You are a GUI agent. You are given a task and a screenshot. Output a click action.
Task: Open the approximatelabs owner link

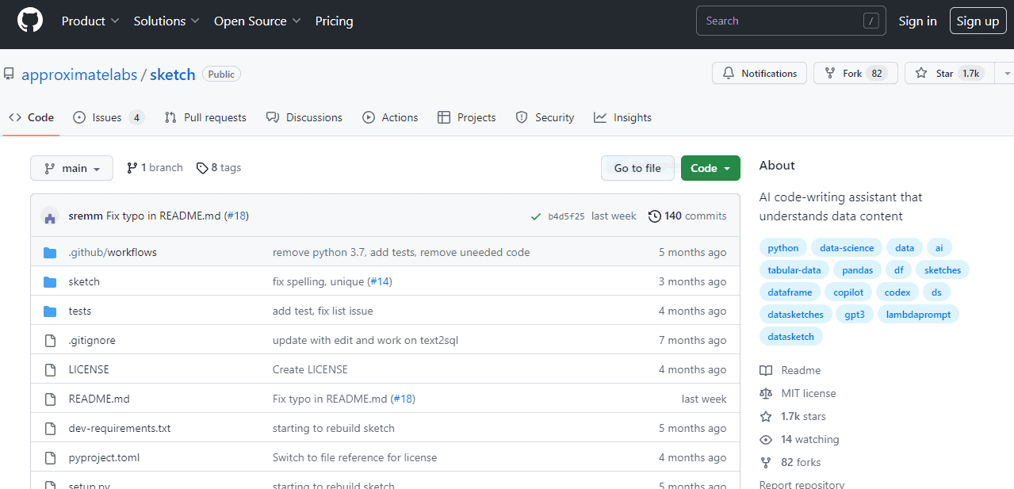(79, 75)
